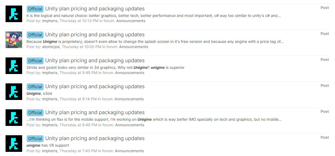Click impheris avatar on 10:13 PM post
The width and height of the screenshot is (335, 156).
14,13
